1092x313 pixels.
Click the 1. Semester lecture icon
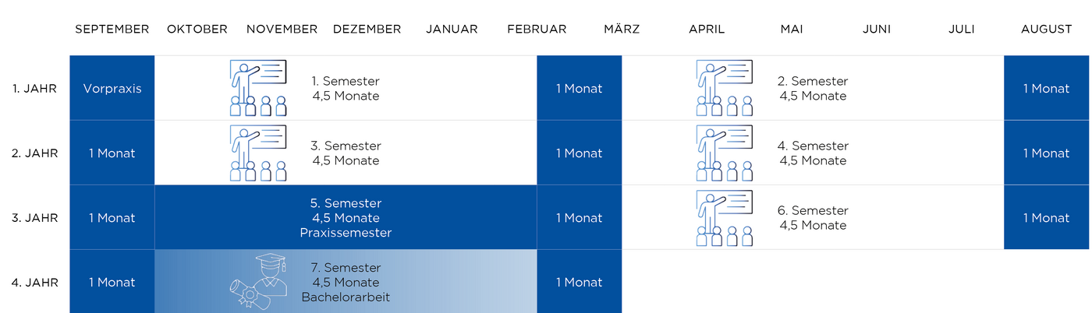(x=258, y=88)
